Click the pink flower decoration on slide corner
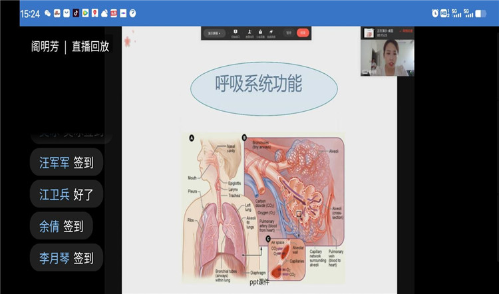 coord(128,42)
